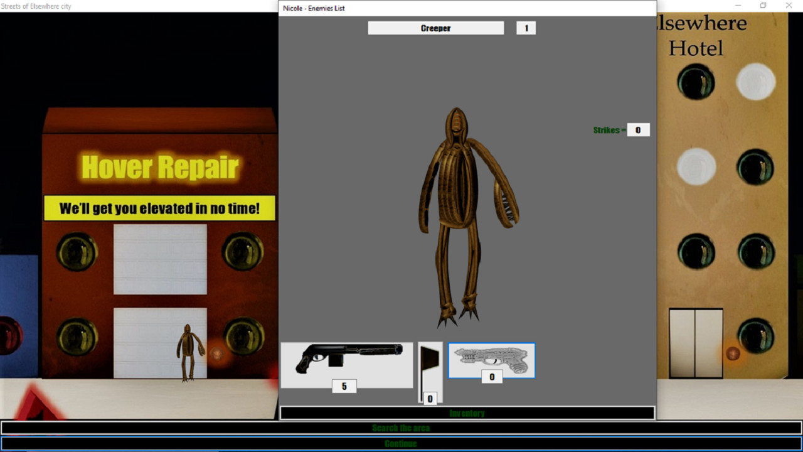Open the Inventory bar
Screen dimensions: 803x452
click(x=467, y=412)
